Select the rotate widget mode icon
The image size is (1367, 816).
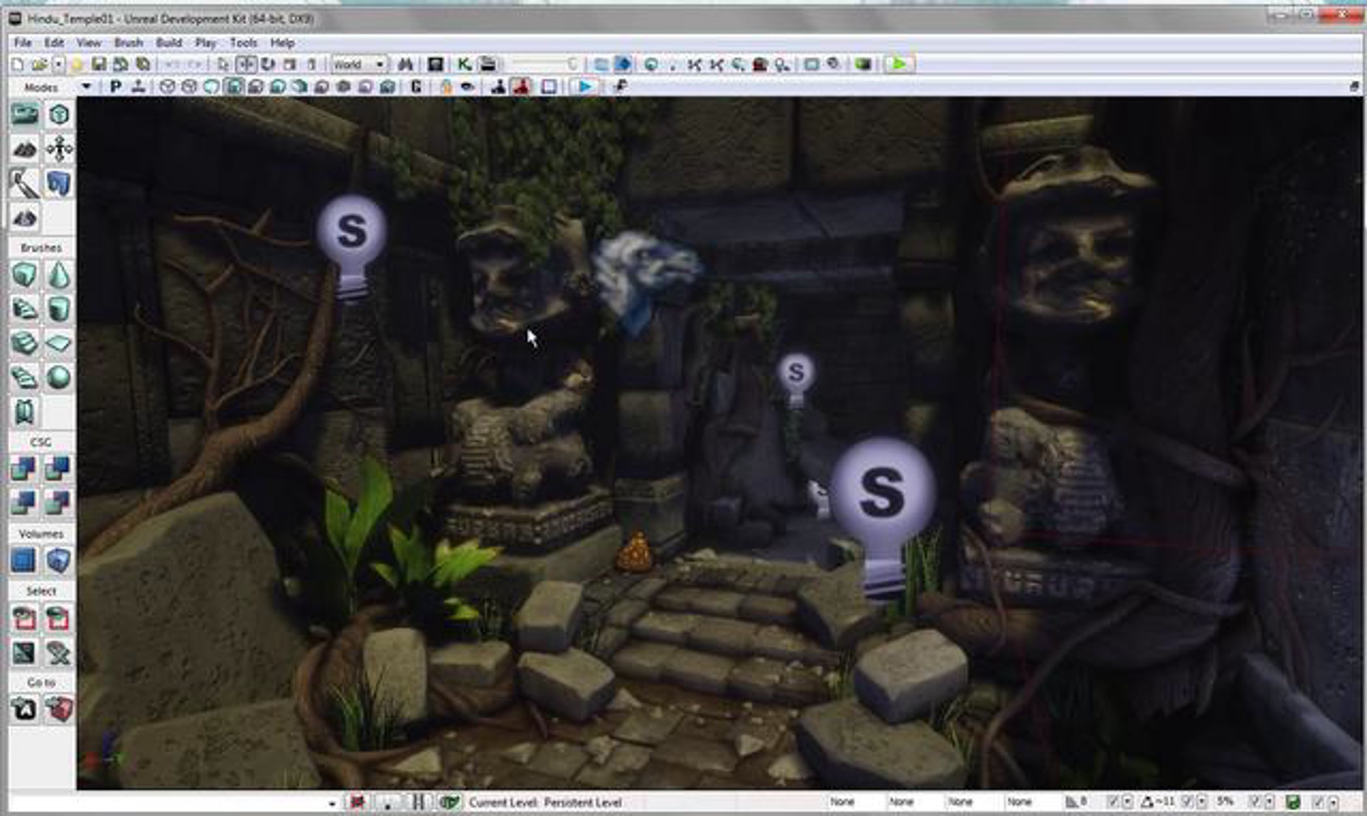[268, 64]
